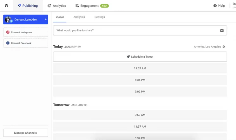Click Connect Instagram

[x=26, y=32]
